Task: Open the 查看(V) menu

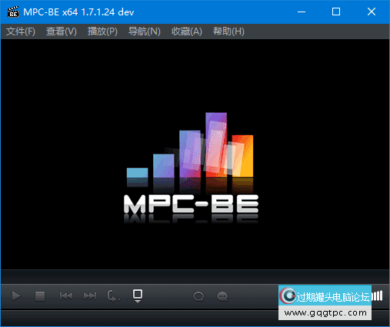Action: [x=62, y=31]
